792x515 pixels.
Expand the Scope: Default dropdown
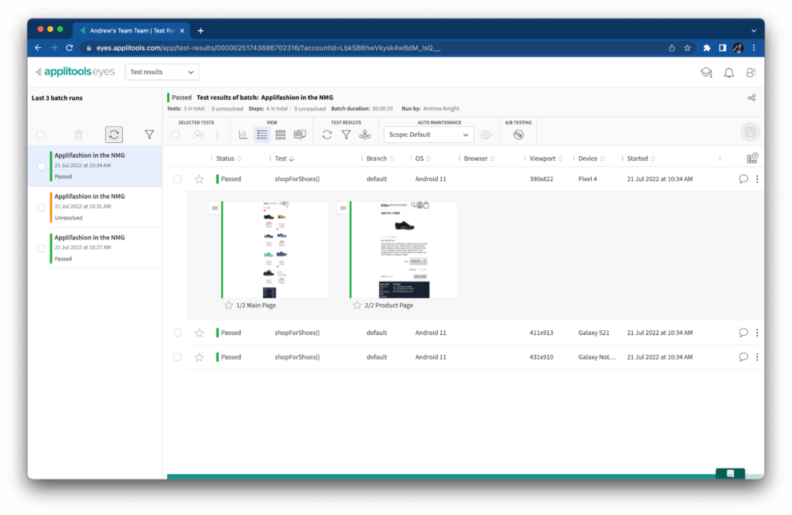[x=428, y=135]
